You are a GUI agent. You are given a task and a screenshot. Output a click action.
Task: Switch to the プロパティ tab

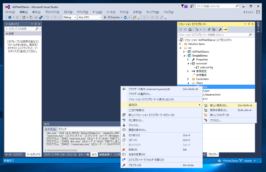213,155
